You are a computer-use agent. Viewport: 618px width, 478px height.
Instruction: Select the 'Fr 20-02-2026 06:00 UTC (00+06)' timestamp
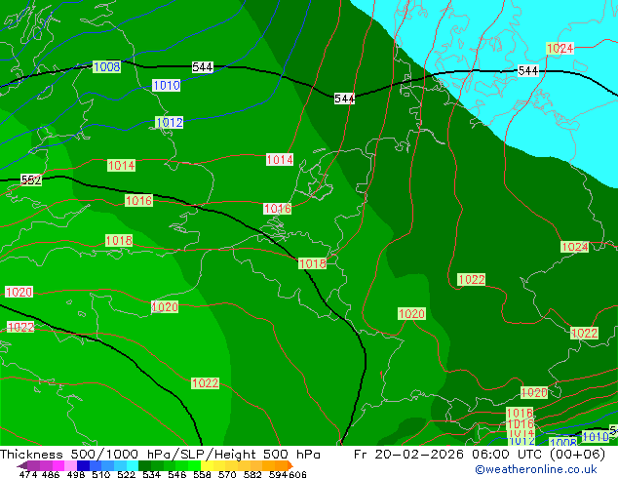[x=480, y=455]
